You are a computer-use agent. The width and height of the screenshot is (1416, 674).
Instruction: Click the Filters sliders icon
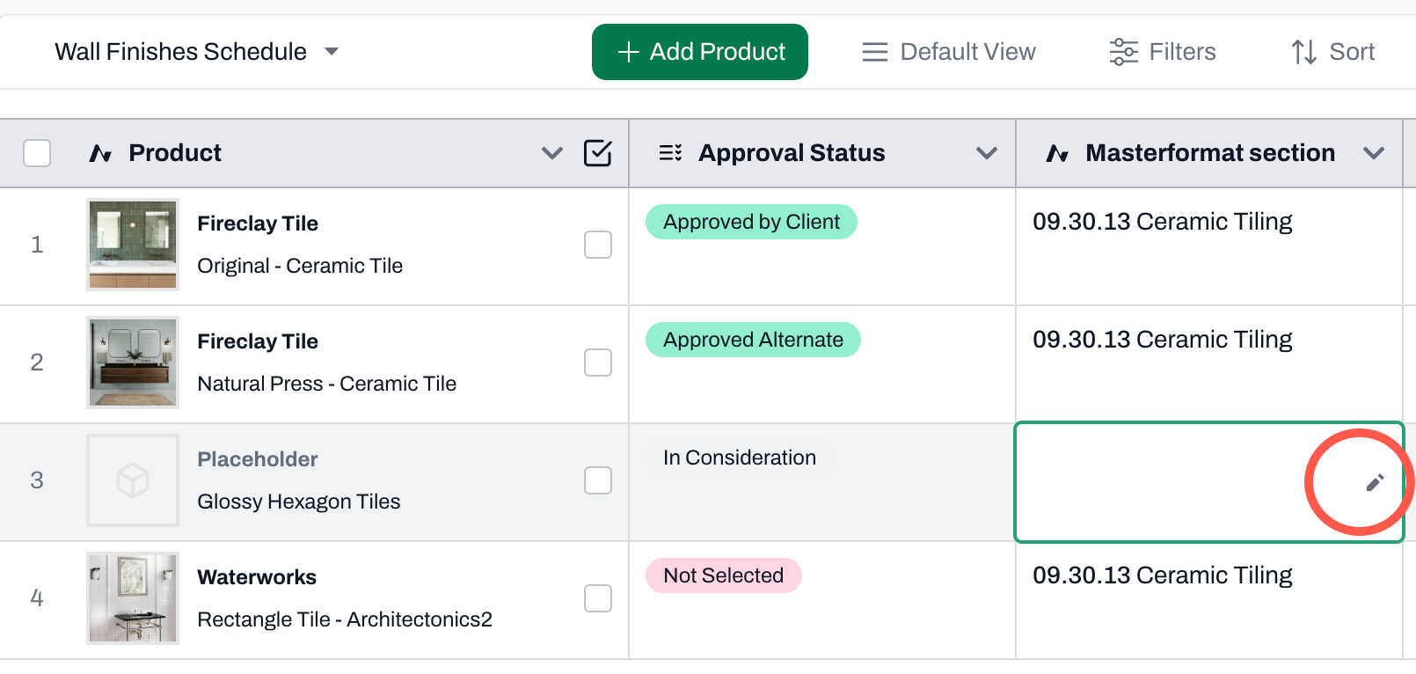coord(1123,52)
